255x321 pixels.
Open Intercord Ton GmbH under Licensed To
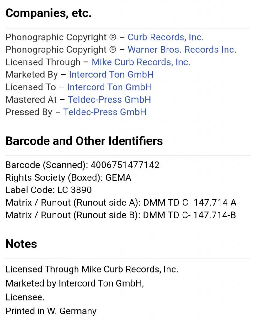click(x=109, y=87)
